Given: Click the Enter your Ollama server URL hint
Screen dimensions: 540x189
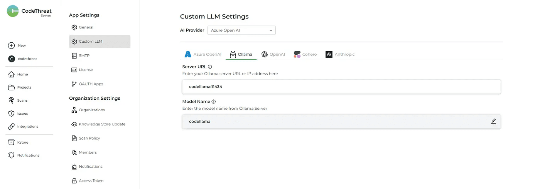Looking at the screenshot, I should pyautogui.click(x=230, y=74).
